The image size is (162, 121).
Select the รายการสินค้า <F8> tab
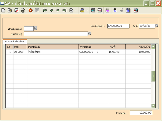(x=15, y=41)
